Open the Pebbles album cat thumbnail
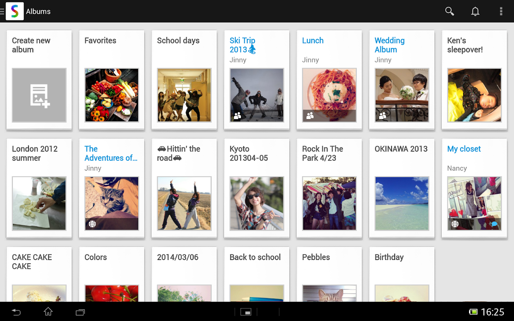The height and width of the screenshot is (321, 514). click(x=329, y=293)
